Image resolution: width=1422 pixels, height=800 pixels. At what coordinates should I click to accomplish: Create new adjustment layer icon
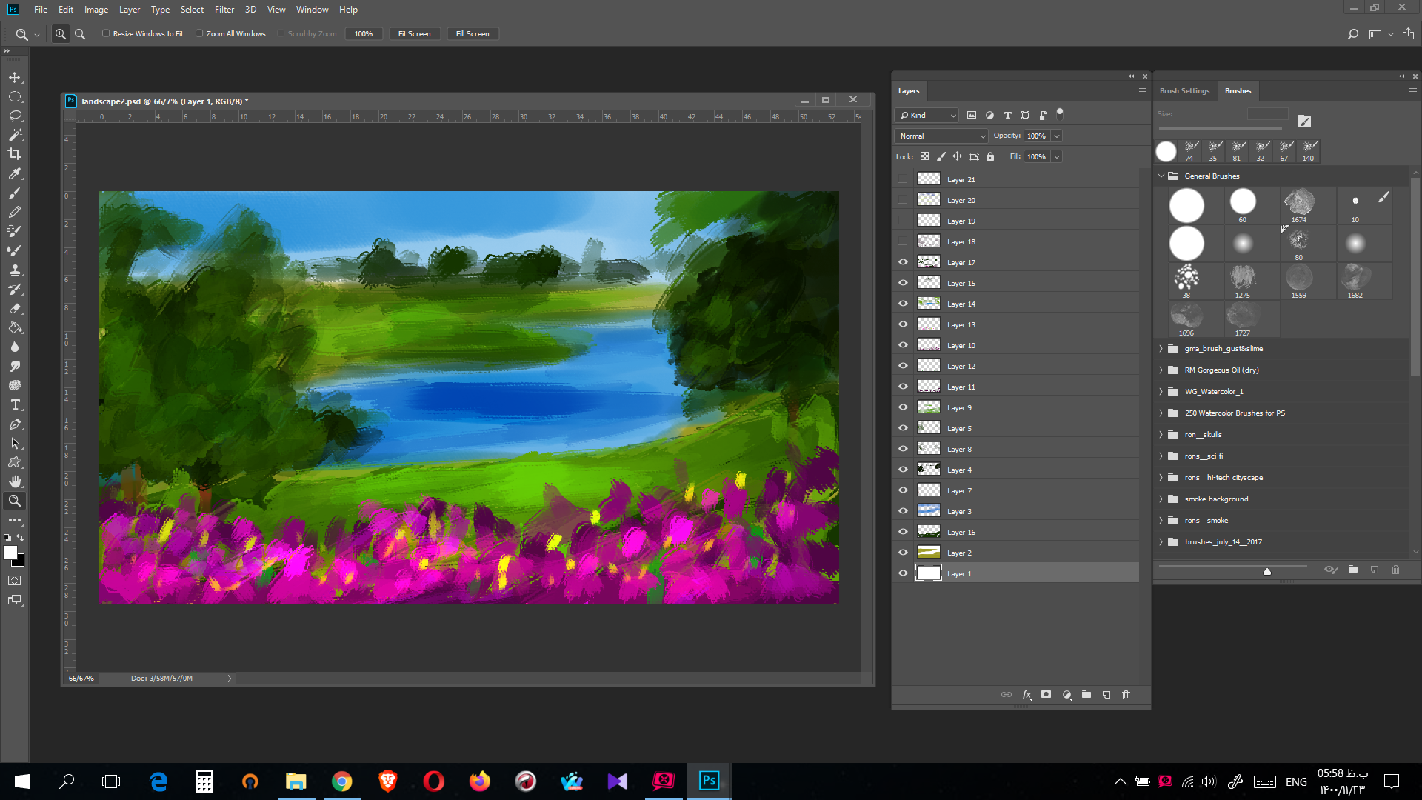pyautogui.click(x=1066, y=695)
